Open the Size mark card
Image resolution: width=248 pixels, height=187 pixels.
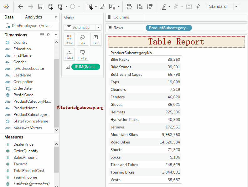tap(82, 39)
